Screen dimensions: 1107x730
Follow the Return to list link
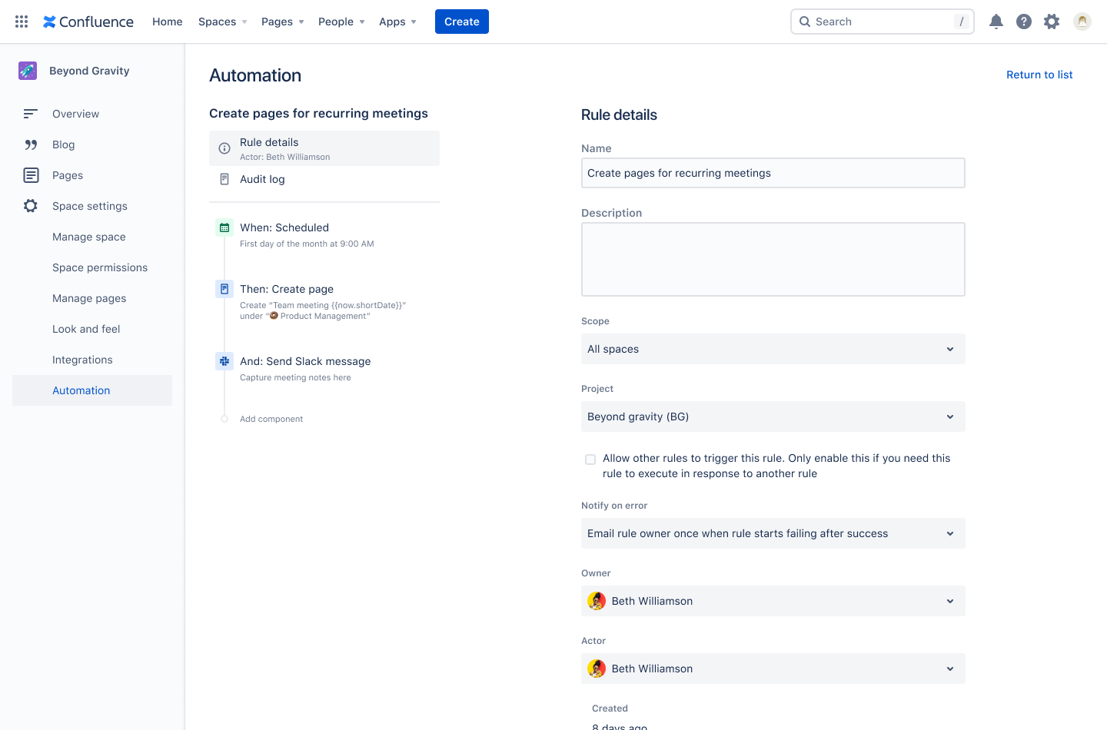coord(1039,75)
